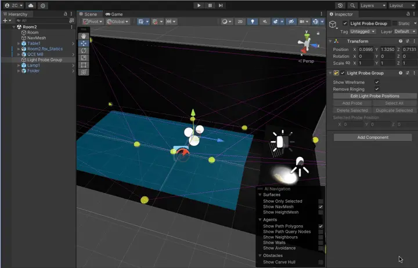Open the version control settings gear icon

(42, 5)
